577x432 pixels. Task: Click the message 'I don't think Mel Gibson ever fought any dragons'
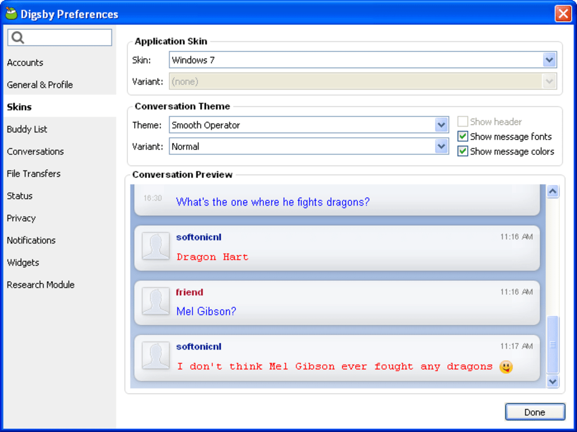pyautogui.click(x=335, y=366)
